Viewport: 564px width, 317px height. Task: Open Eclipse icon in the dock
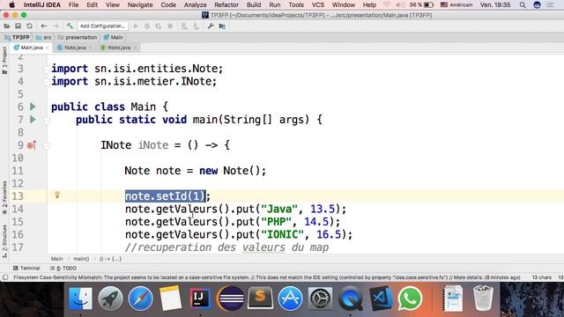(x=231, y=299)
